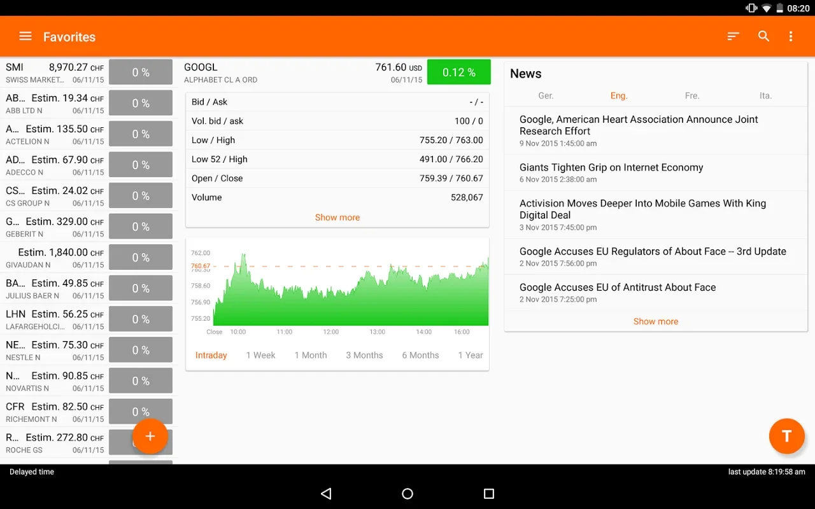
Task: Select German news tab Ger.
Action: pyautogui.click(x=546, y=95)
